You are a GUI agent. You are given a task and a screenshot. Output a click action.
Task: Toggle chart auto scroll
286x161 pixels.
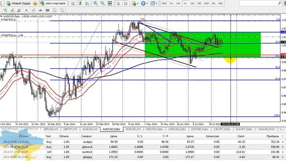[118, 3]
